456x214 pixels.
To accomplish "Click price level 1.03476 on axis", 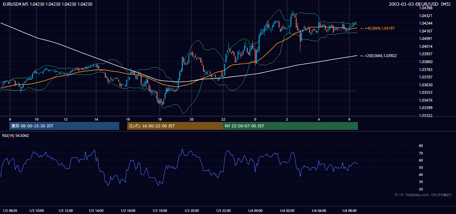I will [x=425, y=100].
